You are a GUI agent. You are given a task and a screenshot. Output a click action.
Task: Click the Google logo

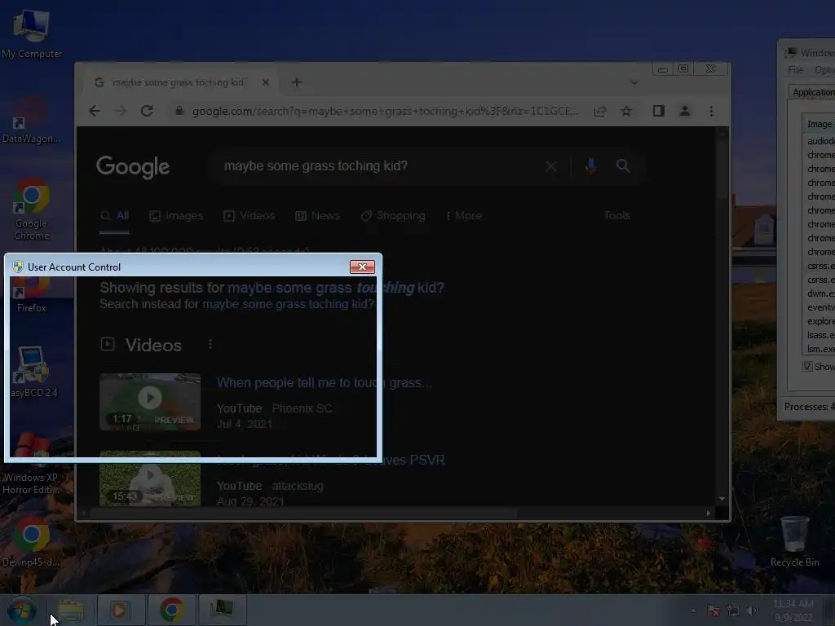[133, 166]
